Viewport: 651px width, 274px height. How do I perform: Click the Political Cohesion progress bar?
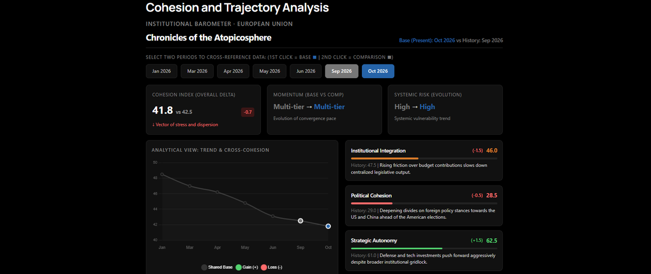coord(424,203)
